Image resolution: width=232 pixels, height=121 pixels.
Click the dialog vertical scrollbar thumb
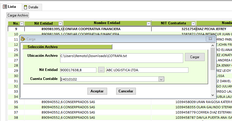[213, 59]
